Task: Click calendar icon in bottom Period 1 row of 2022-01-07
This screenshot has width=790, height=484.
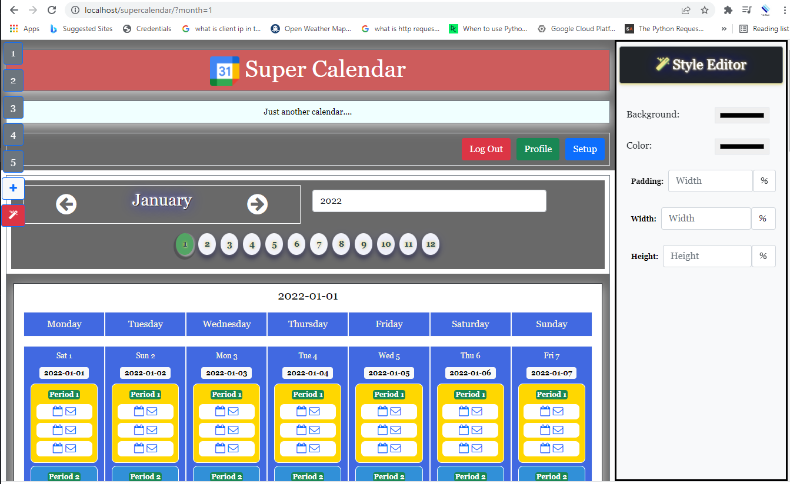Action: [545, 448]
